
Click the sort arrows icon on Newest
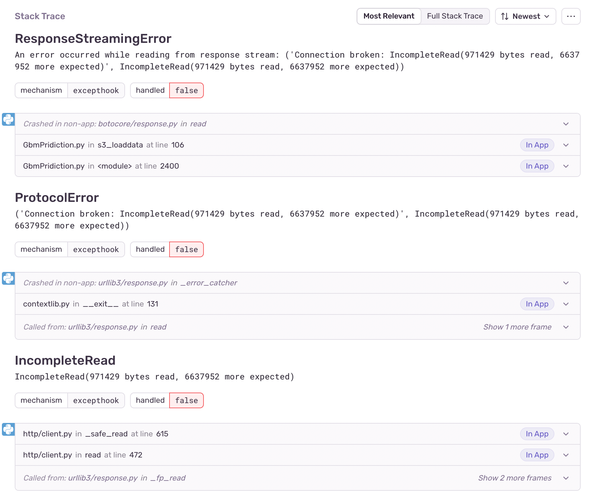point(505,16)
